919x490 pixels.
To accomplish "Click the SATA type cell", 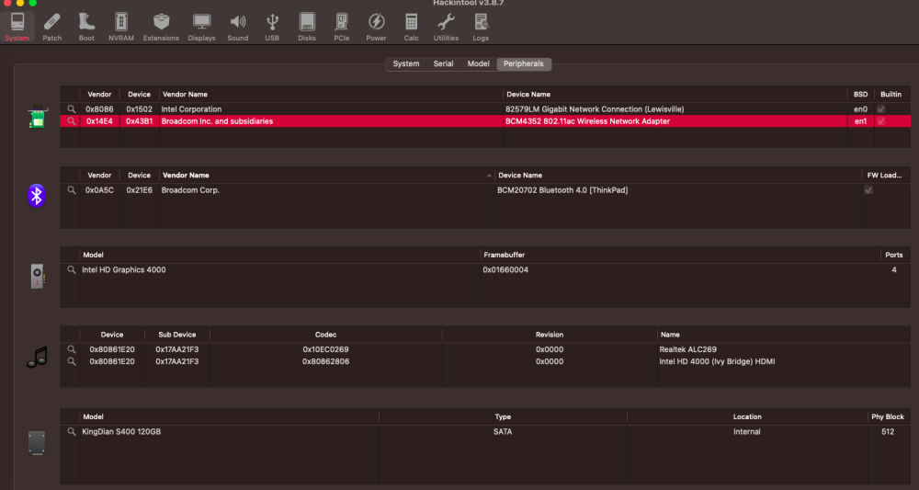I will pyautogui.click(x=503, y=431).
